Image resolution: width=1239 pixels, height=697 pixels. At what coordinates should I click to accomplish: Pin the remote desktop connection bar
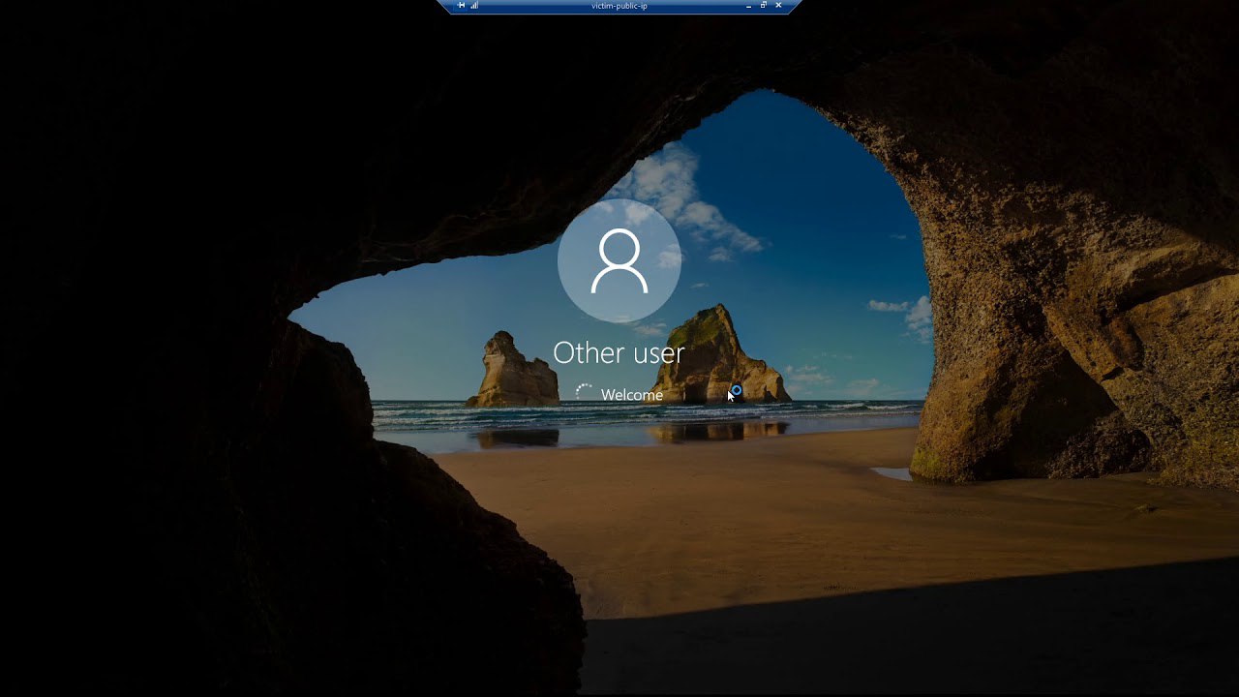coord(462,5)
